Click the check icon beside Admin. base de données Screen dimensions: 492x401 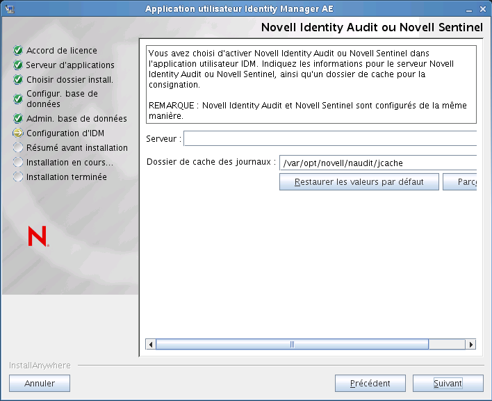[18, 119]
